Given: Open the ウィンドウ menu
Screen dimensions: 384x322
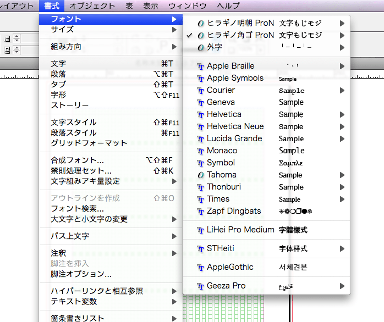Looking at the screenshot, I should (188, 5).
